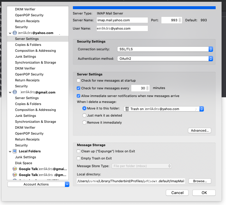The height and width of the screenshot is (205, 226).
Task: Open the Trash folder selection dropdown
Action: (163, 109)
